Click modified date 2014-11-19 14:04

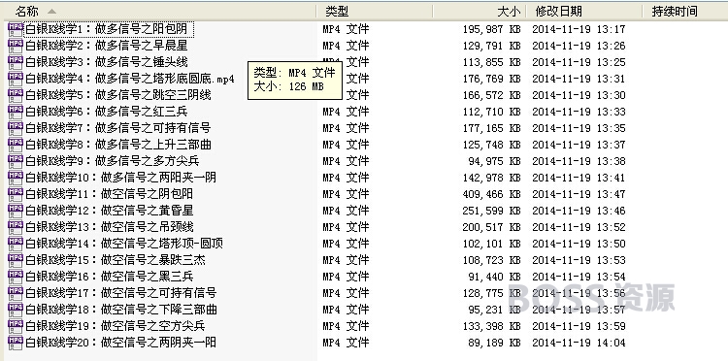(579, 343)
